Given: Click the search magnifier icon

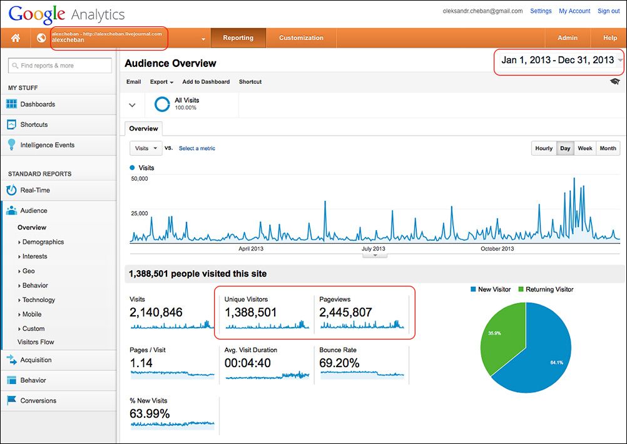Looking at the screenshot, I should click(x=15, y=66).
